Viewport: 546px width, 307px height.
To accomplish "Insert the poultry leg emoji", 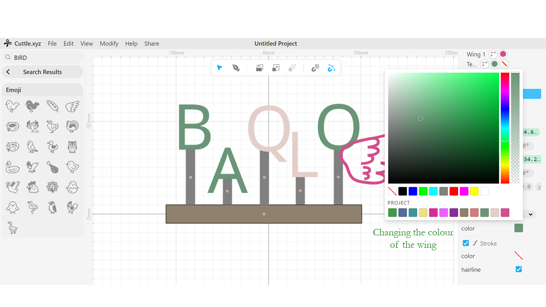I will tap(52, 167).
